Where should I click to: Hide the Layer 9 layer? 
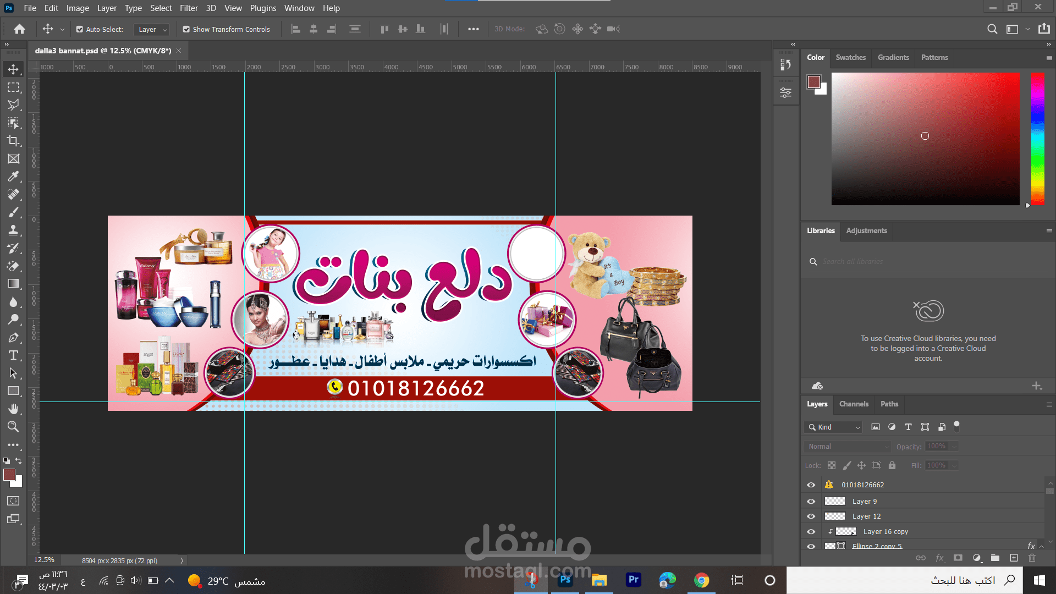click(811, 501)
